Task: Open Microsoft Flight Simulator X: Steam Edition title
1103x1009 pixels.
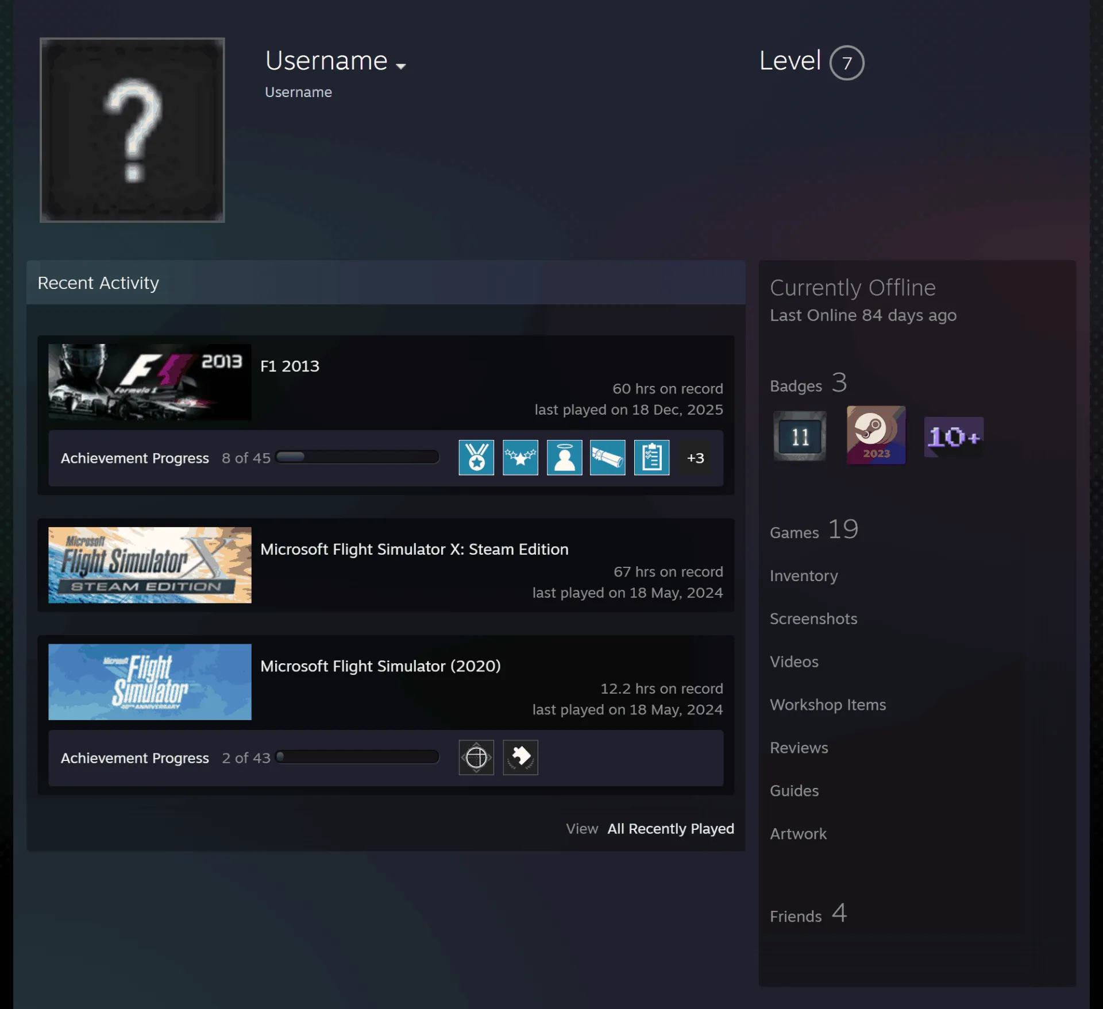Action: point(414,549)
